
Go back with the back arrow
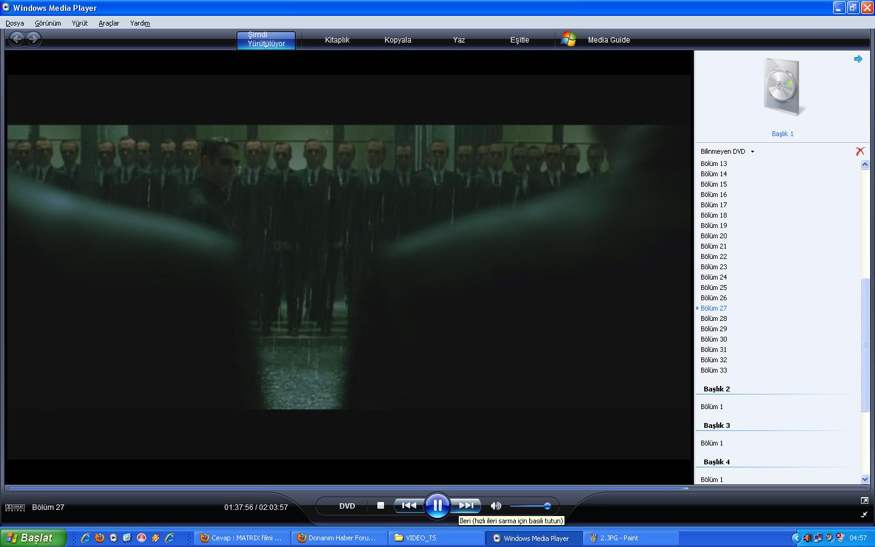[x=17, y=39]
